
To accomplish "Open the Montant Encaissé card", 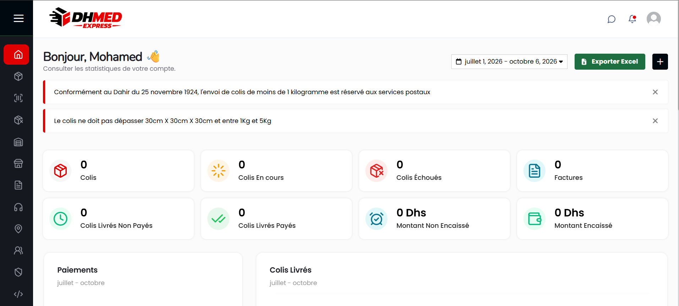I will coord(593,219).
